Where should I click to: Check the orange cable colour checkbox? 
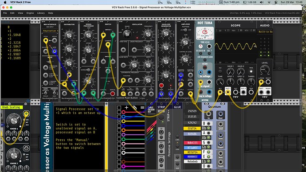pos(119,130)
